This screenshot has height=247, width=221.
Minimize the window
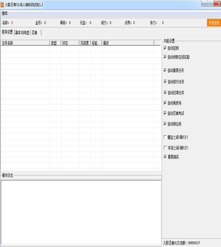click(x=205, y=3)
